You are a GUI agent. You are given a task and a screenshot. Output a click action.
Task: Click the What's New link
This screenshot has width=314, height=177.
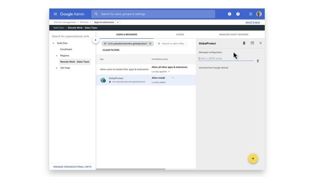click(253, 23)
